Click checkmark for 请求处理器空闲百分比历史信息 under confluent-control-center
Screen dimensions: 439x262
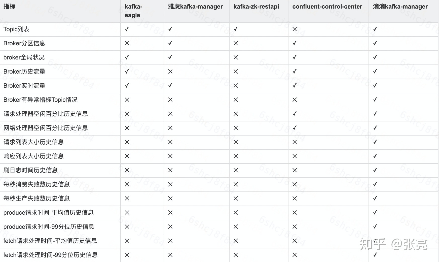coord(295,114)
